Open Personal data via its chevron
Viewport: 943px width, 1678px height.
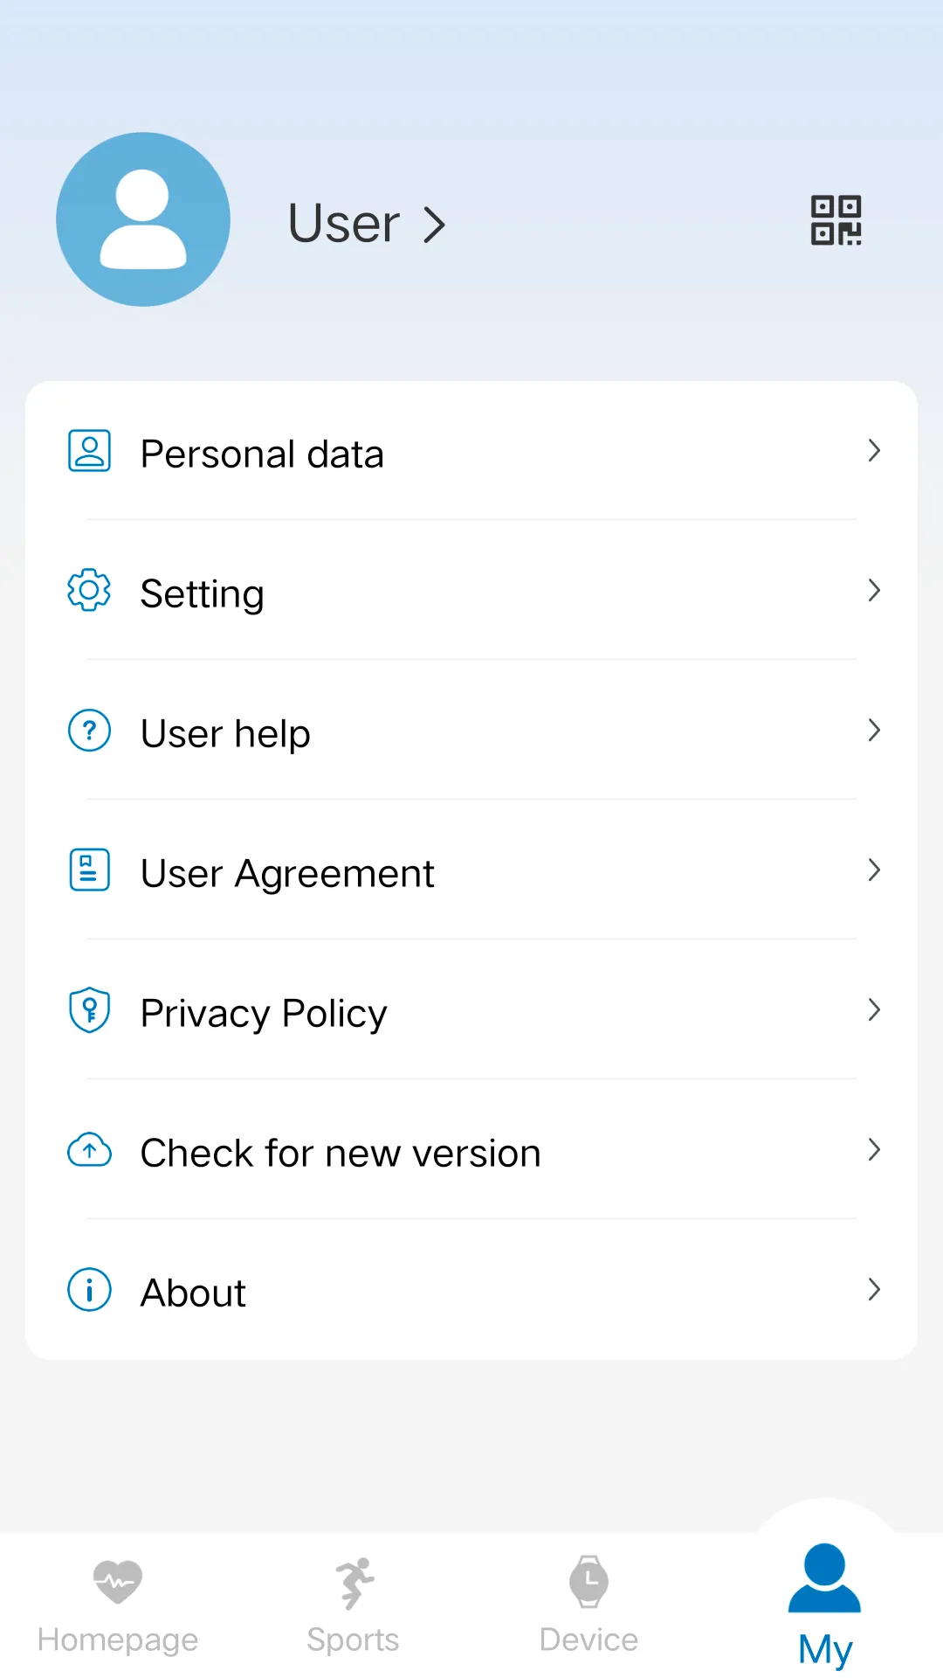[874, 451]
